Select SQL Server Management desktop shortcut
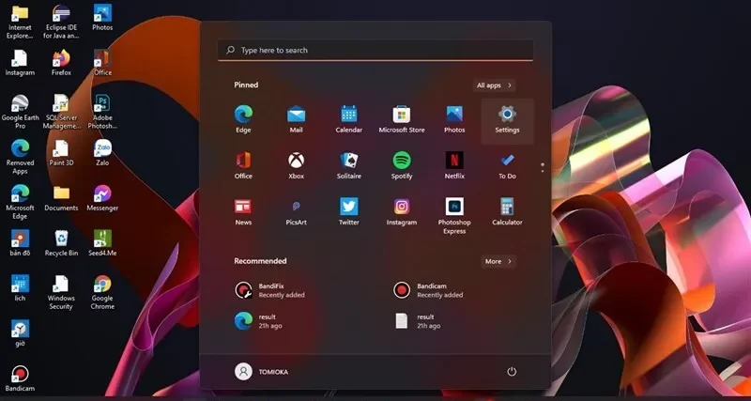 [61, 112]
